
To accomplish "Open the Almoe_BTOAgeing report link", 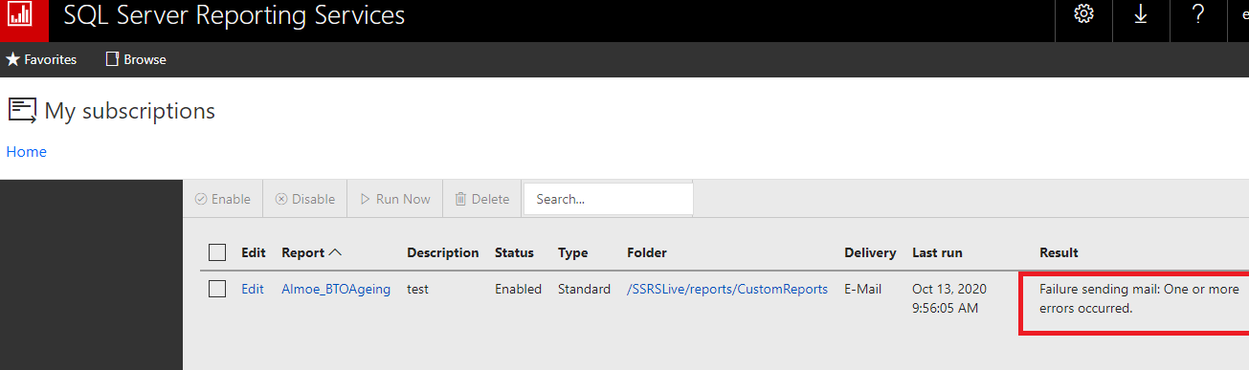I will point(336,289).
